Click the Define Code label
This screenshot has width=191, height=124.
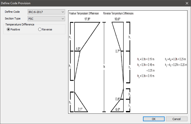[12, 12]
